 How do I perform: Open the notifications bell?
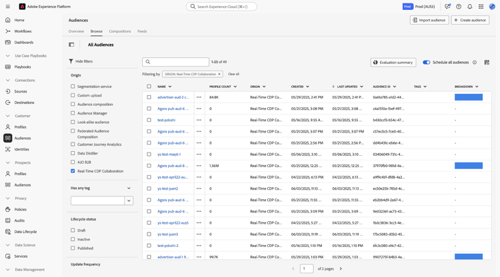tap(469, 7)
